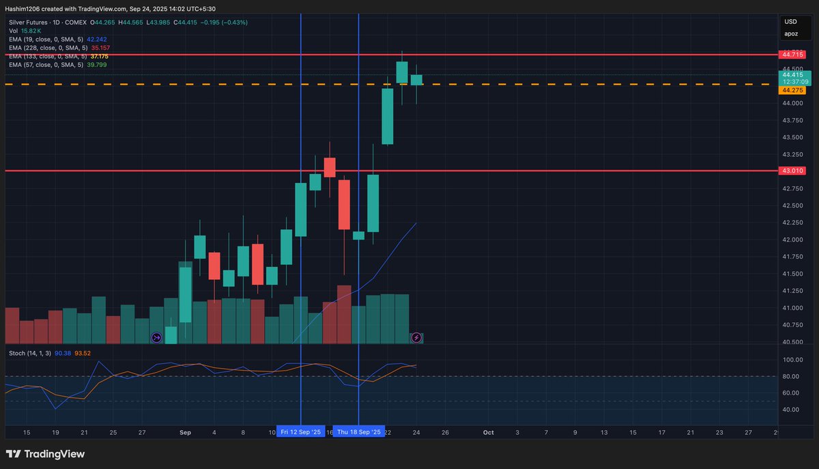Click the purple circular arrow icon on the chart
Image resolution: width=819 pixels, height=469 pixels.
pyautogui.click(x=157, y=337)
